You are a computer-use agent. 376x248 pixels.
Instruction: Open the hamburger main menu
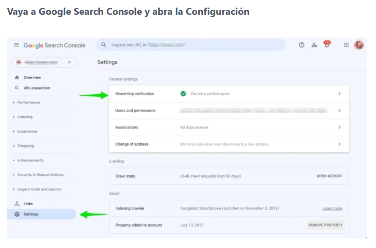click(x=16, y=45)
